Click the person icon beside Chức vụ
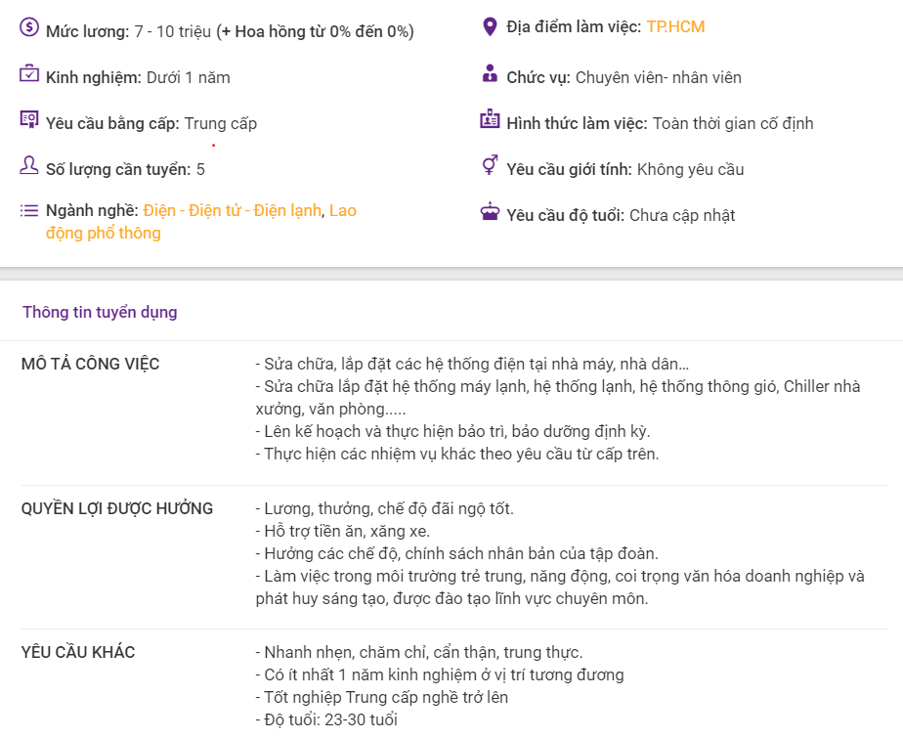This screenshot has height=739, width=903. tap(490, 73)
